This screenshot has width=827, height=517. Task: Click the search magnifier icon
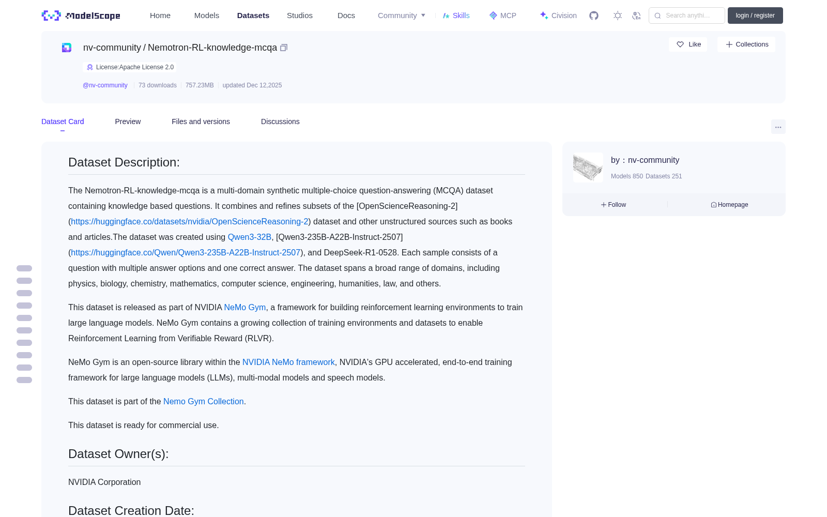point(657,16)
